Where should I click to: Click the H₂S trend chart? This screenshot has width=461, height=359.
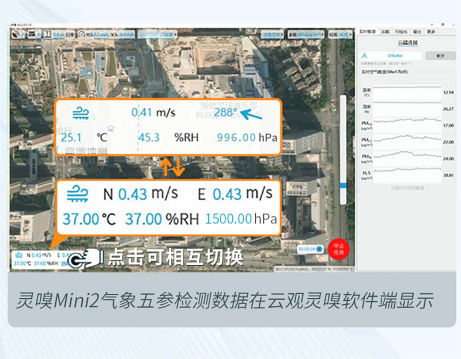pos(407,175)
